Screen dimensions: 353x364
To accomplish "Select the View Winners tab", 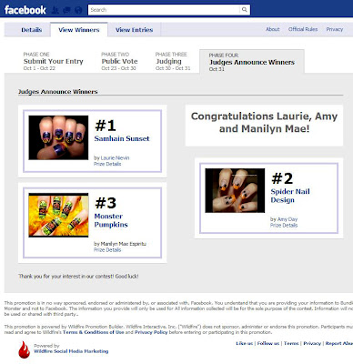I will pos(79,30).
